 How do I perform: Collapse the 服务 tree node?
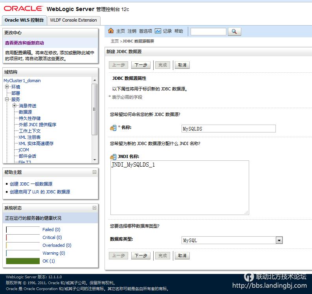pos(7,99)
